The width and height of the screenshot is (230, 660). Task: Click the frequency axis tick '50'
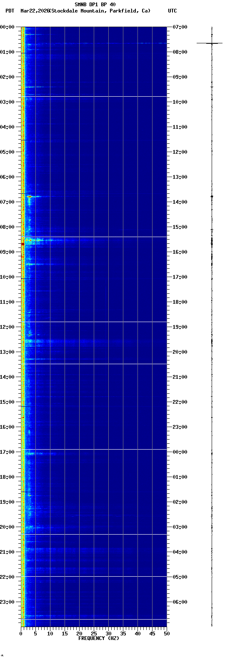pyautogui.click(x=167, y=634)
